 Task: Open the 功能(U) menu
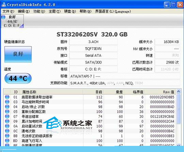click(39, 11)
